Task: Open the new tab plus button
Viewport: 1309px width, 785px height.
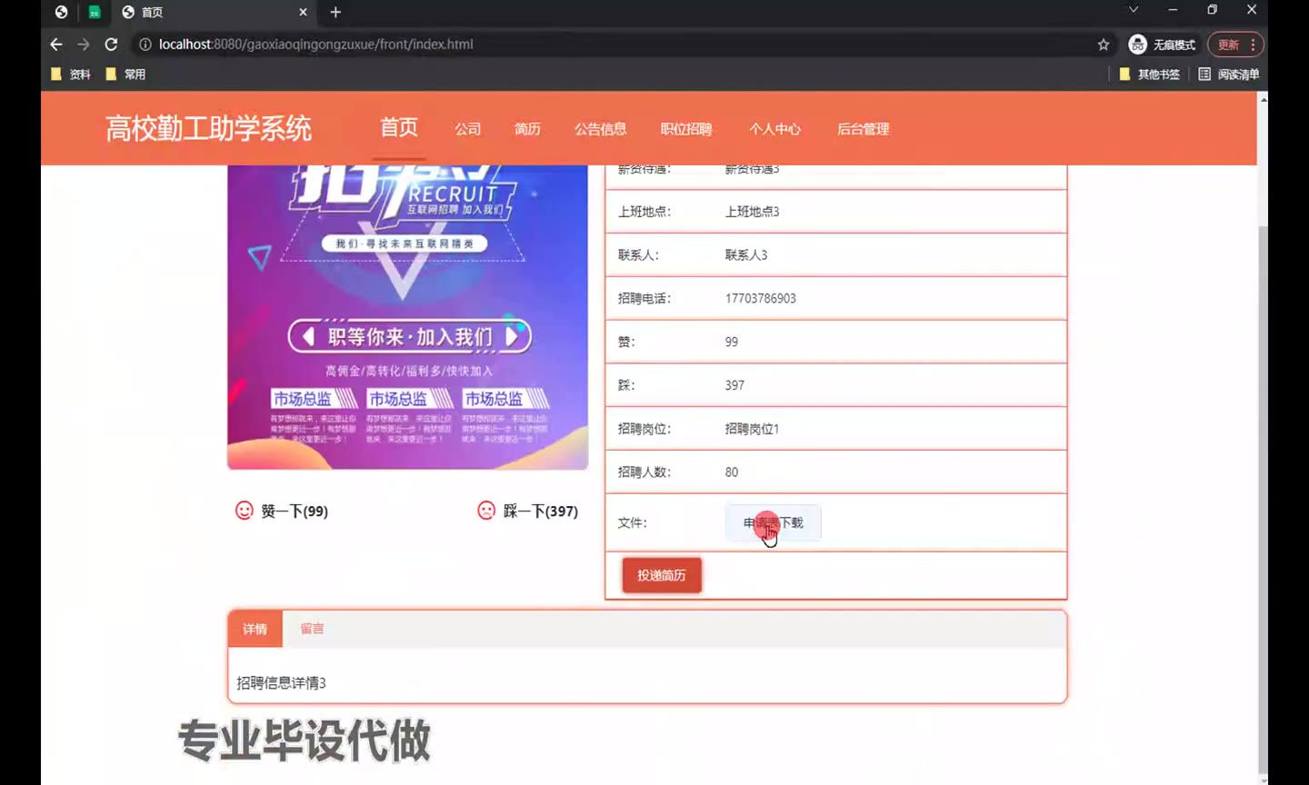Action: 335,12
